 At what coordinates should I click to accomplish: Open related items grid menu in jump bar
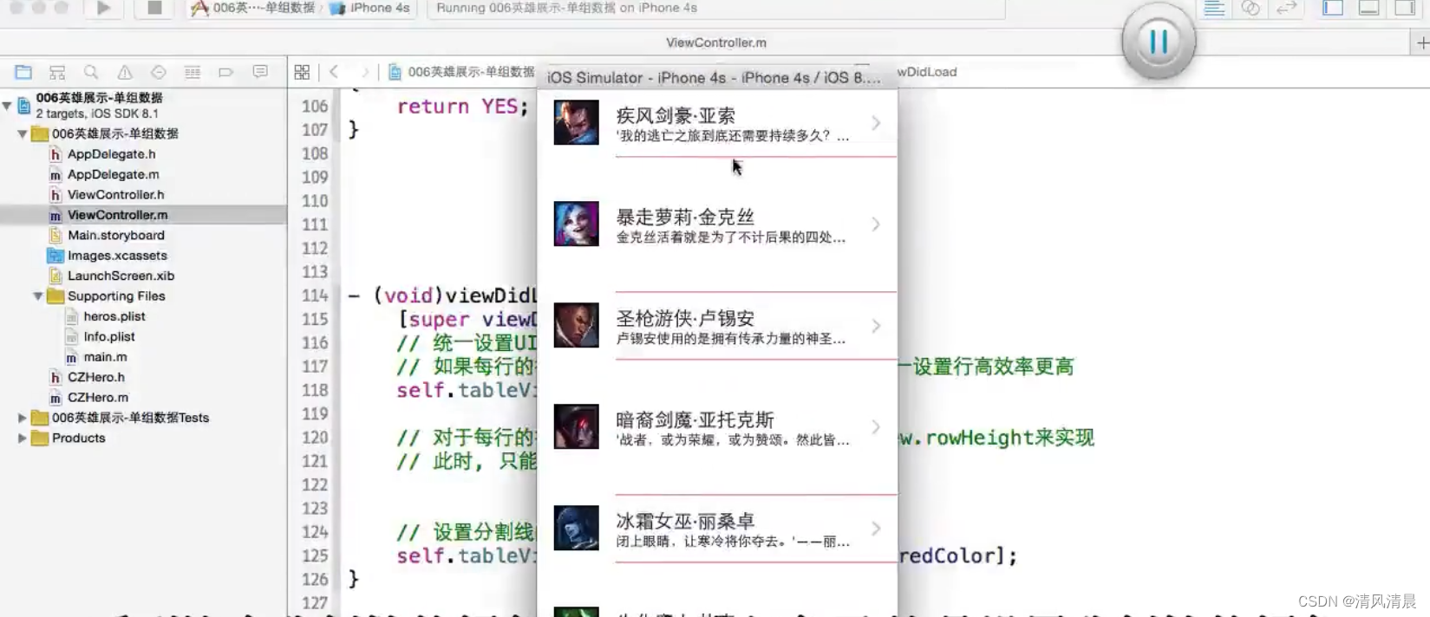(x=302, y=72)
